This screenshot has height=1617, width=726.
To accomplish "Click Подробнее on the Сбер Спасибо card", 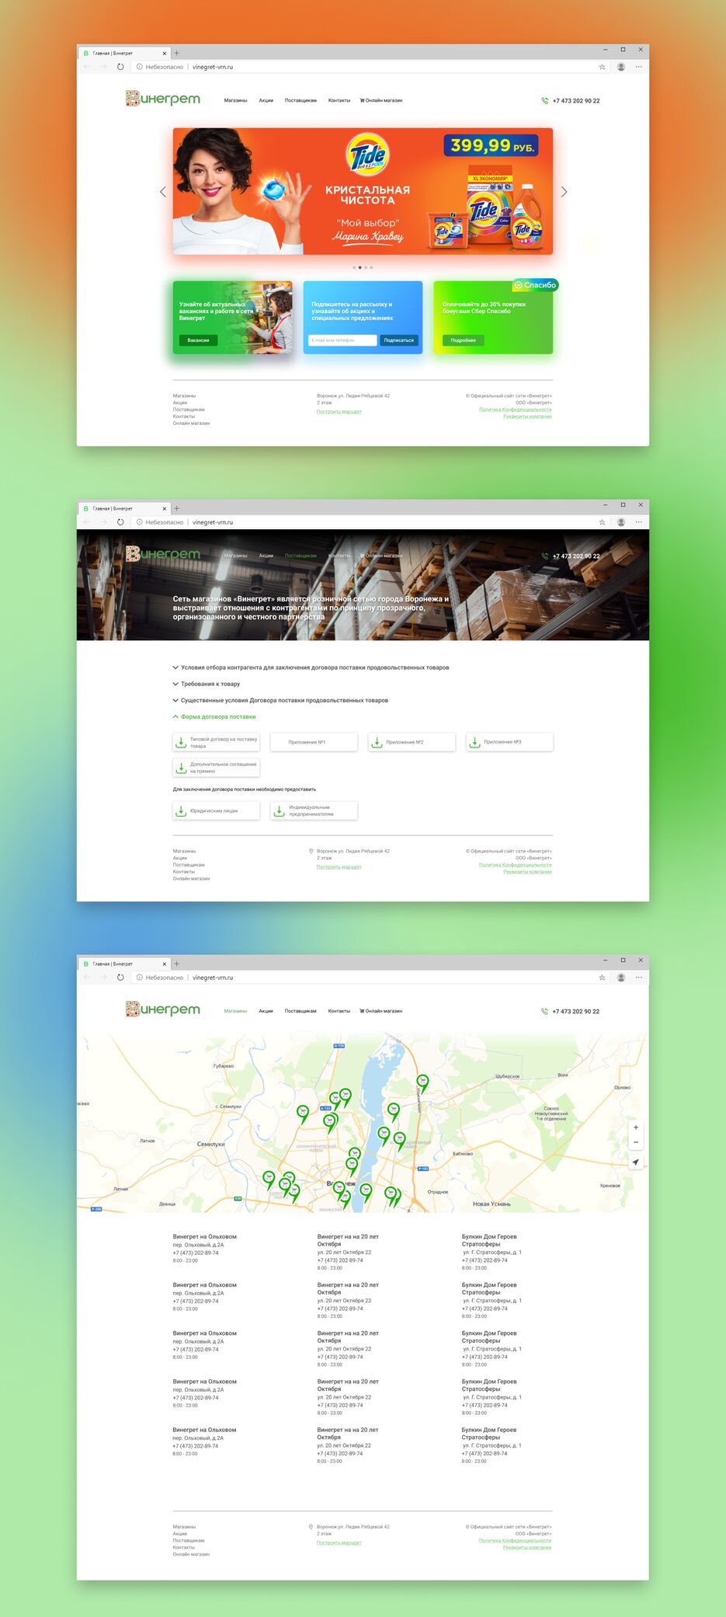I will coord(464,340).
